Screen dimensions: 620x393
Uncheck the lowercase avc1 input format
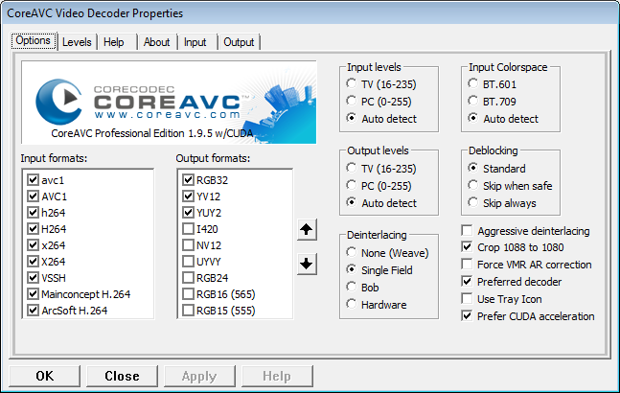[x=33, y=180]
